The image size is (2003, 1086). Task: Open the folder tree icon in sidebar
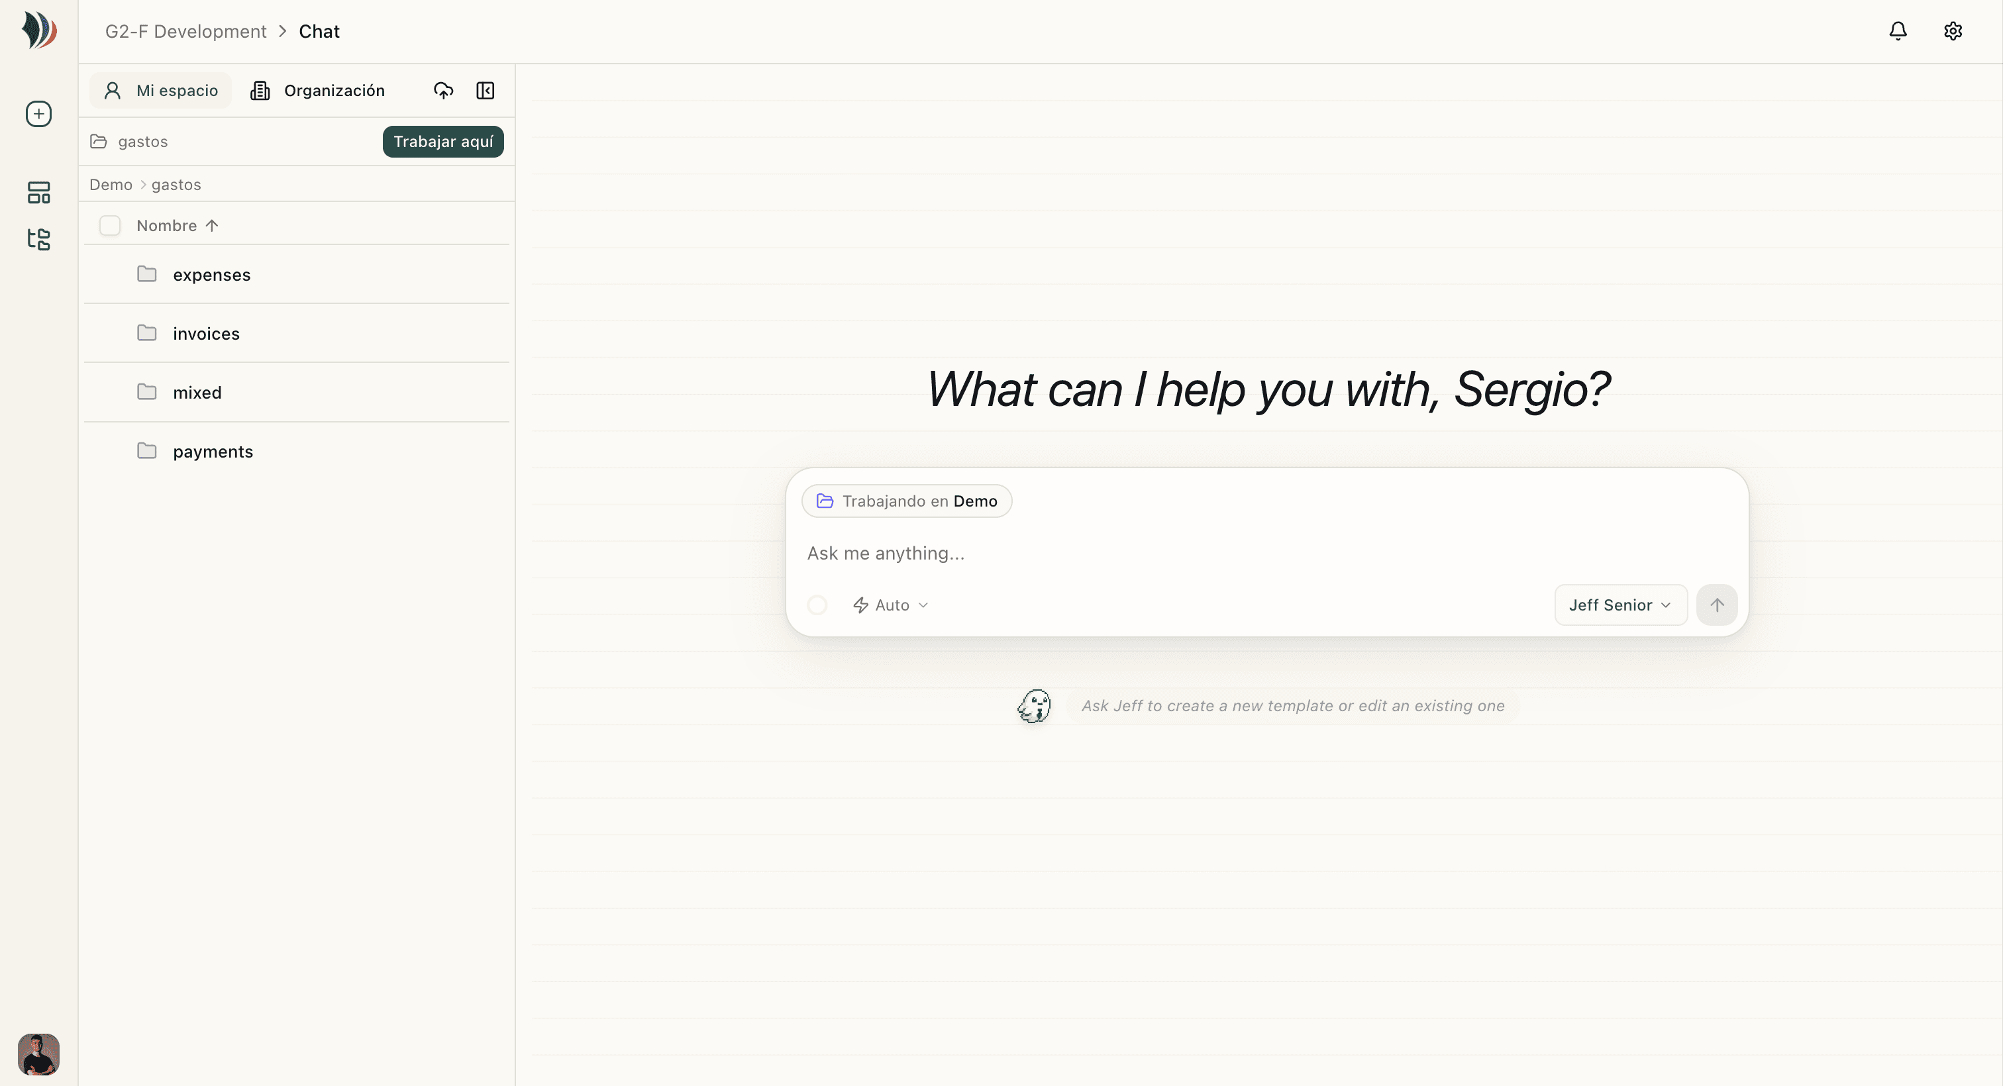(39, 238)
